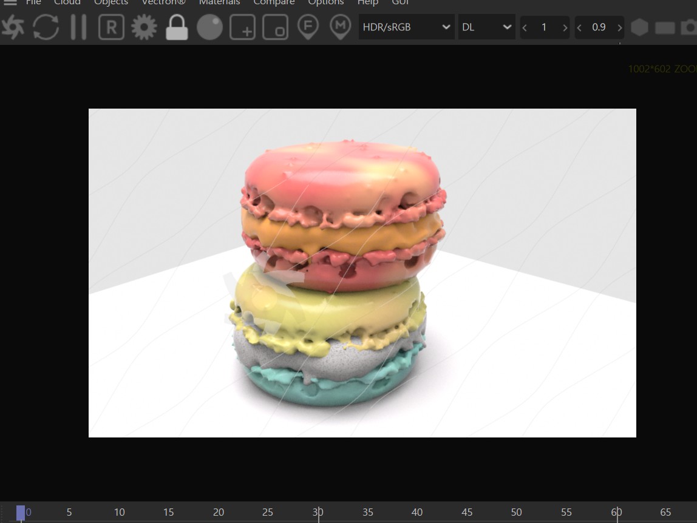
Task: Decrease the 0.9 value with left arrow
Action: click(x=579, y=27)
